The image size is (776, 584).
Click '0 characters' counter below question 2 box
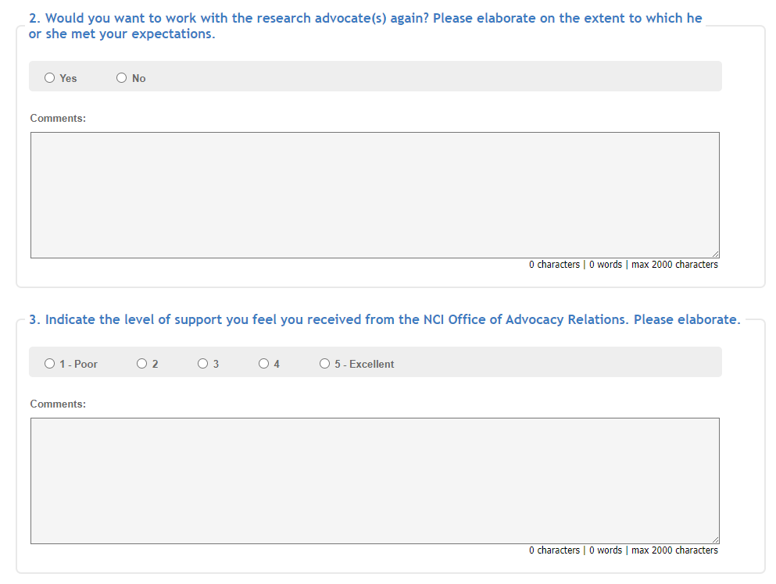point(554,265)
